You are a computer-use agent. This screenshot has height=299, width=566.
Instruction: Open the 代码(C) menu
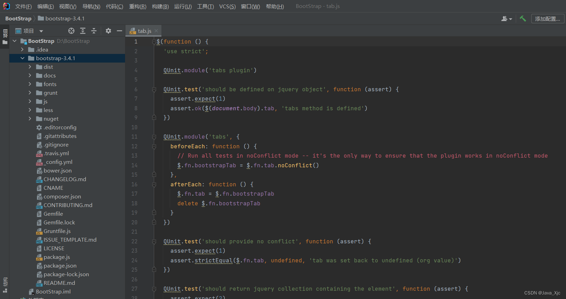[x=114, y=6]
